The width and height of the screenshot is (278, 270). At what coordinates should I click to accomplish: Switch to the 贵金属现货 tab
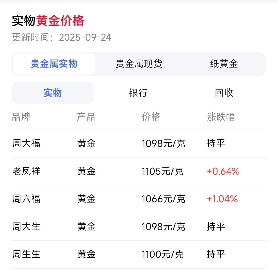(139, 64)
